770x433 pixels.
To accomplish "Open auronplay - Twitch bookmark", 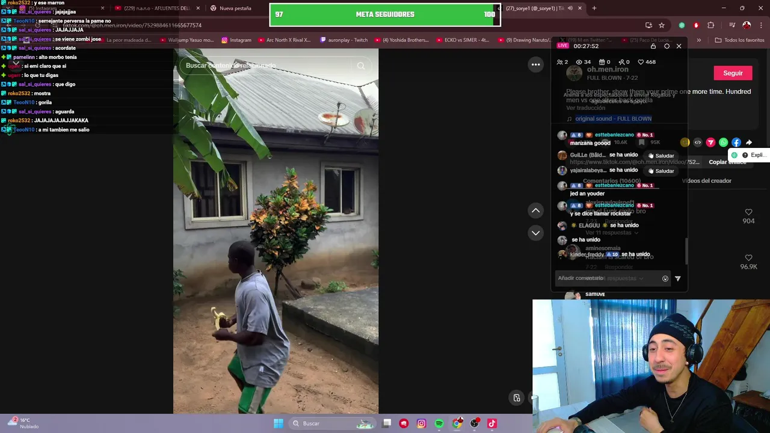I will coord(343,40).
